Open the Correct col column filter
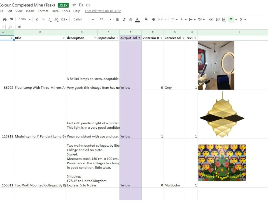 point(183,38)
